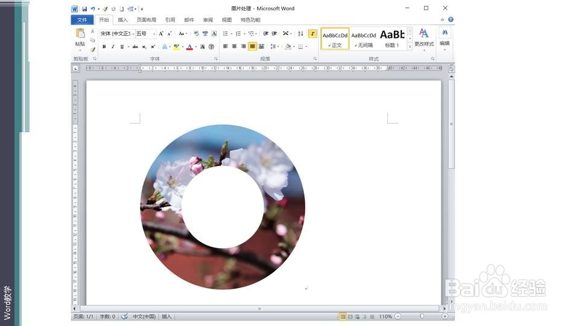Viewport: 579px width, 326px height.
Task: Switch to the 视图 (View) tab
Action: click(227, 20)
